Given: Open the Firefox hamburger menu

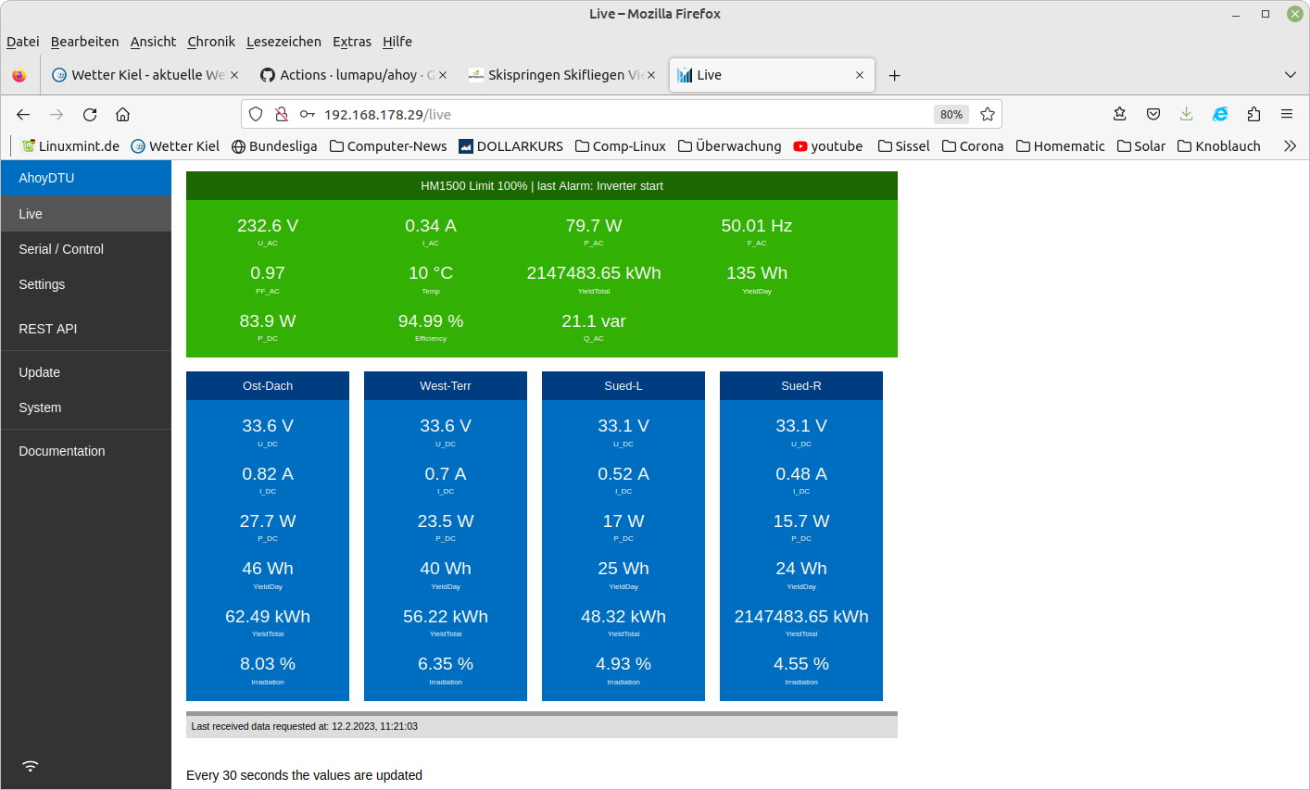Looking at the screenshot, I should 1287,114.
